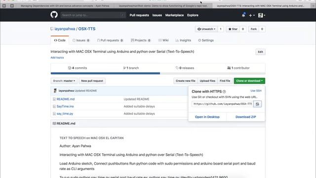This screenshot has height=178, width=316.
Task: Click Pull requests in top navigation
Action: click(x=139, y=15)
